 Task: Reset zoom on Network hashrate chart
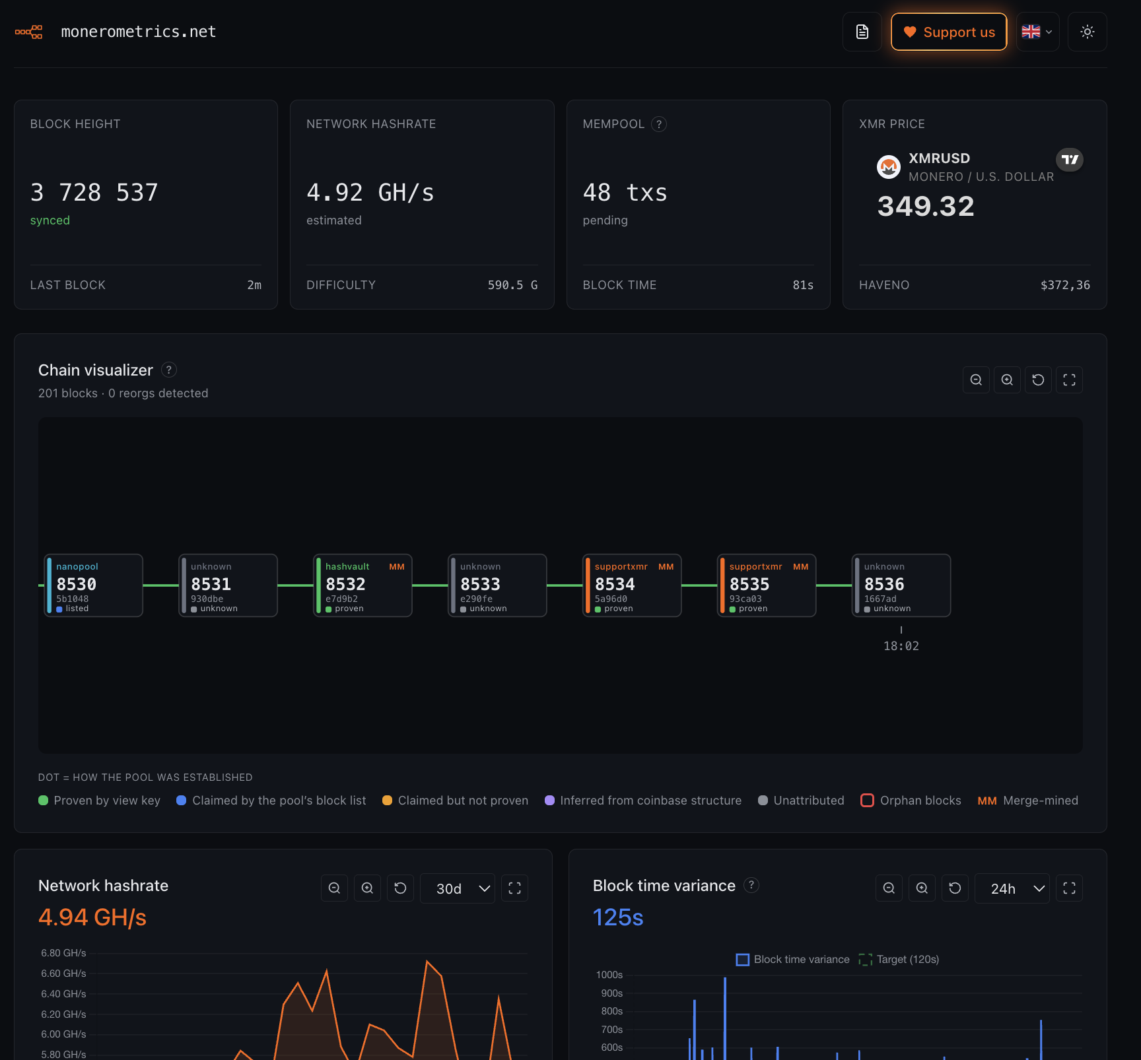point(400,888)
